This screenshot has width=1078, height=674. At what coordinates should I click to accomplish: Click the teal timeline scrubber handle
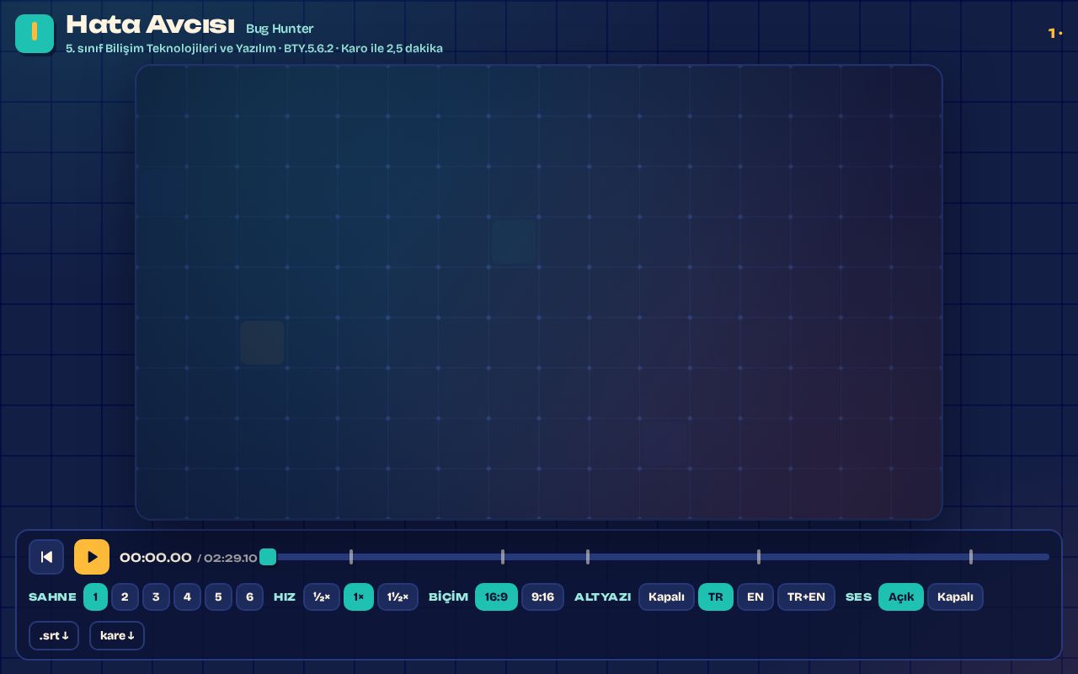[x=268, y=557]
